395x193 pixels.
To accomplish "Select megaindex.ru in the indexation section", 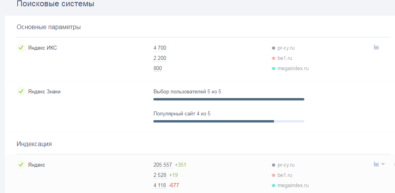I will click(293, 186).
